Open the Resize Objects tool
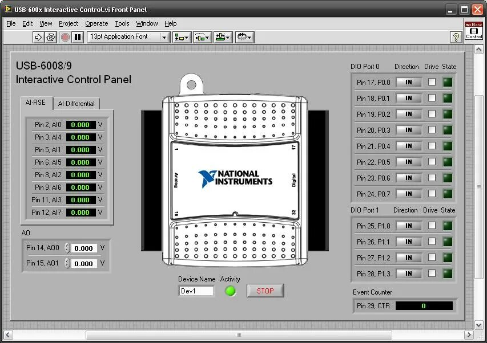 (x=223, y=37)
